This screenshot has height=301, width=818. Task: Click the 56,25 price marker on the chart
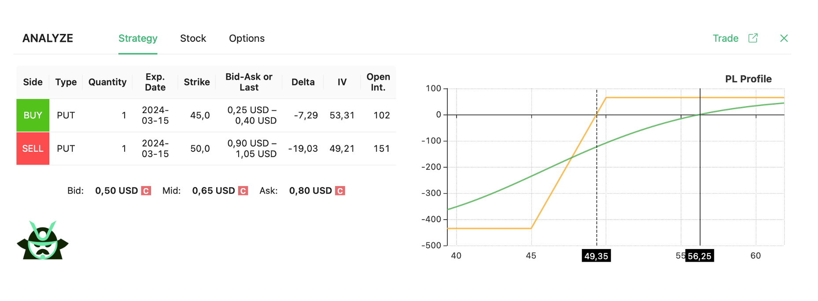[700, 256]
